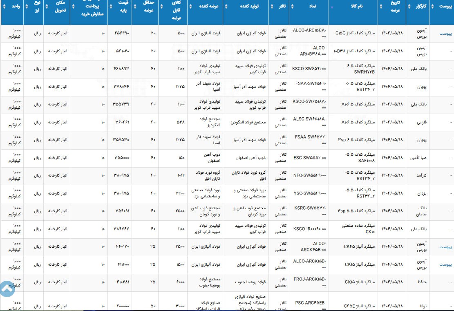Click base price ۴۱۰۲۸۱
The width and height of the screenshot is (454, 311).
(x=123, y=282)
